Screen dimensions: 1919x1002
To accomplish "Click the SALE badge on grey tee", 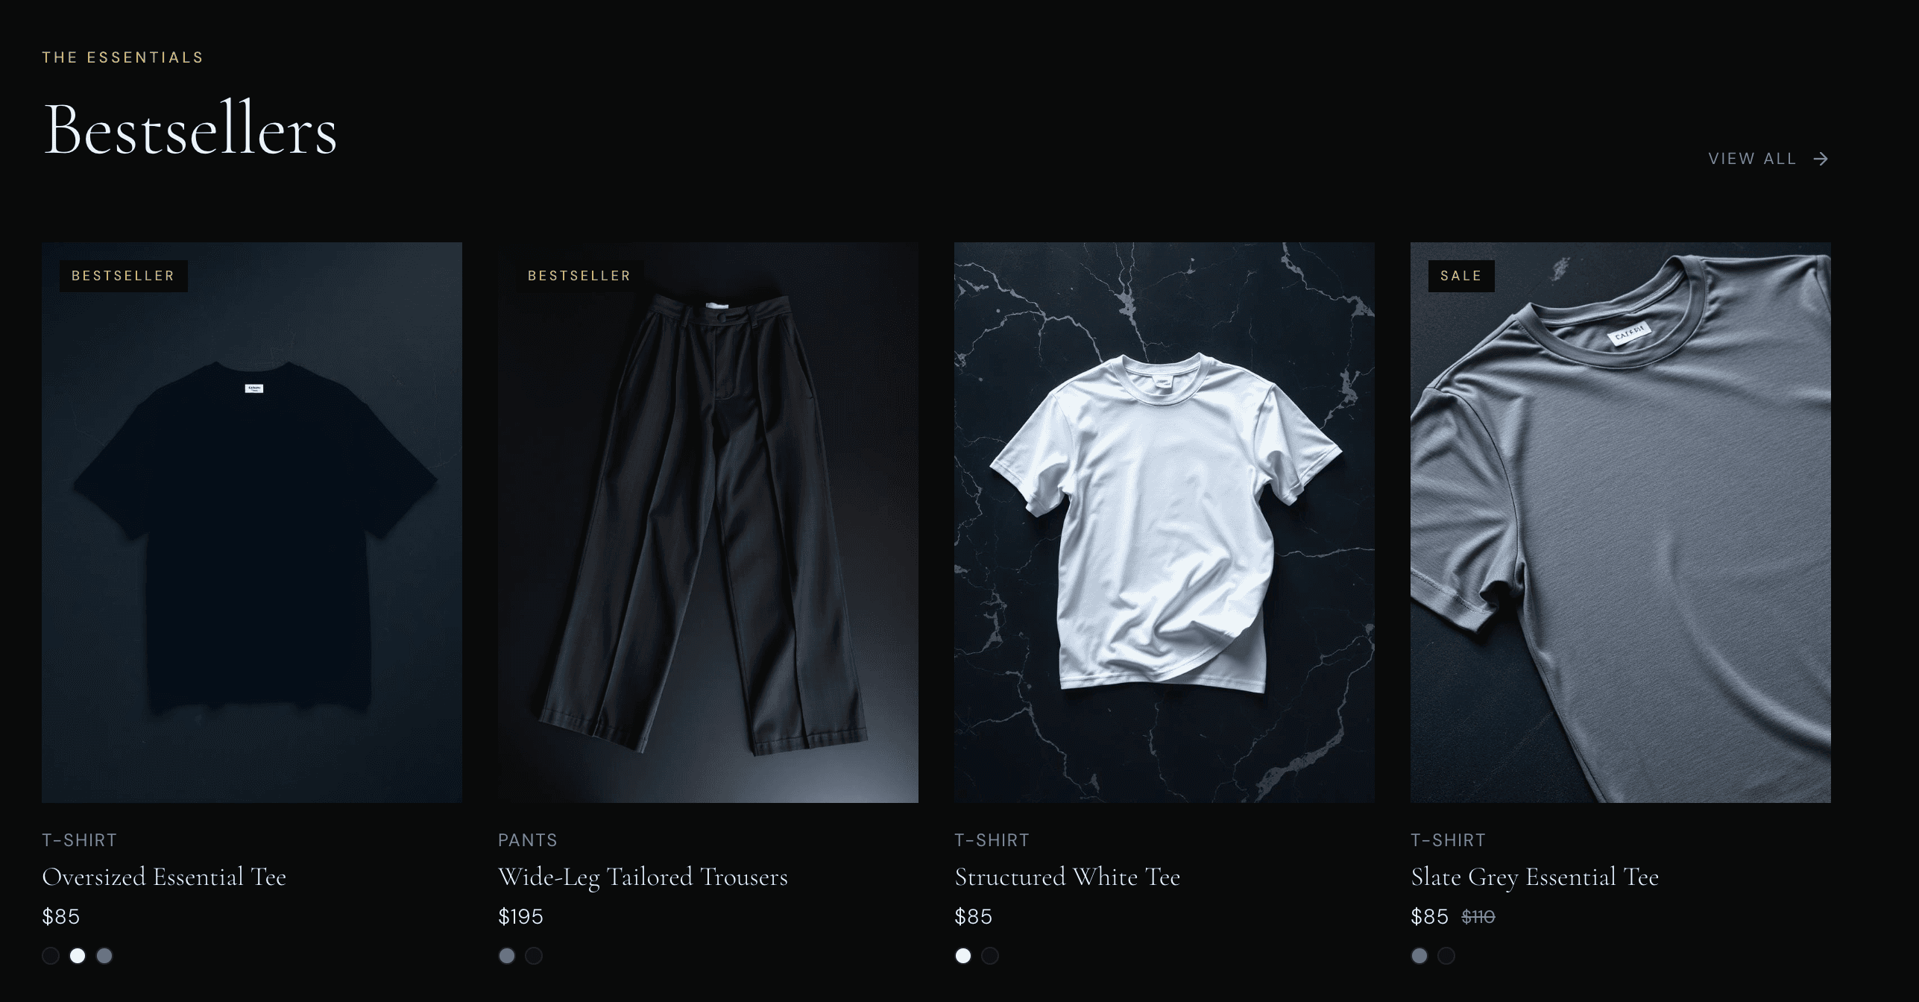I will 1461,276.
